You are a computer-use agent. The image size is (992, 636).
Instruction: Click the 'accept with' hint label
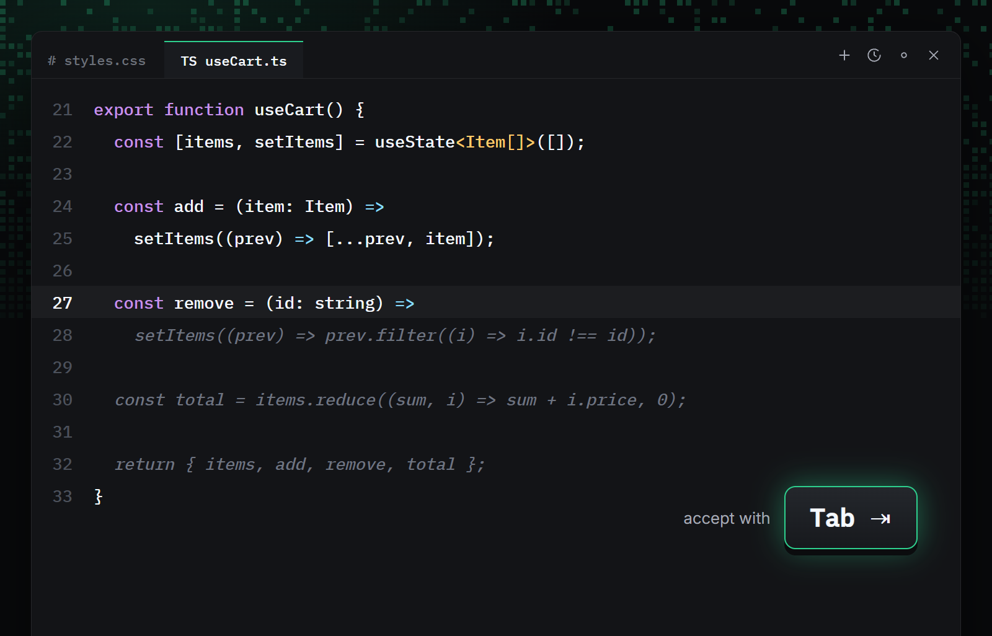(727, 518)
